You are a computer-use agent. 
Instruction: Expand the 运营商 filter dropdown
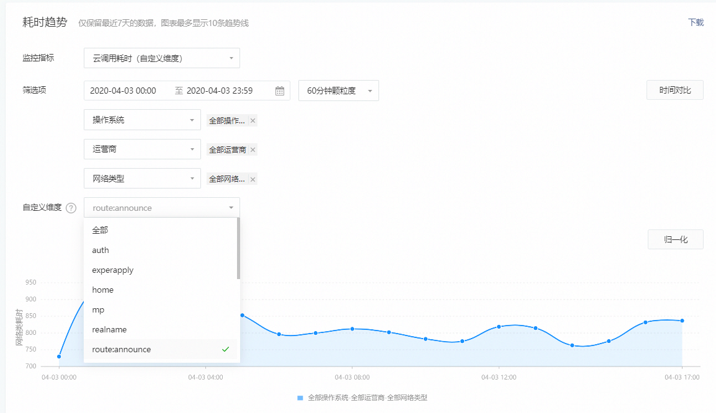click(x=142, y=149)
